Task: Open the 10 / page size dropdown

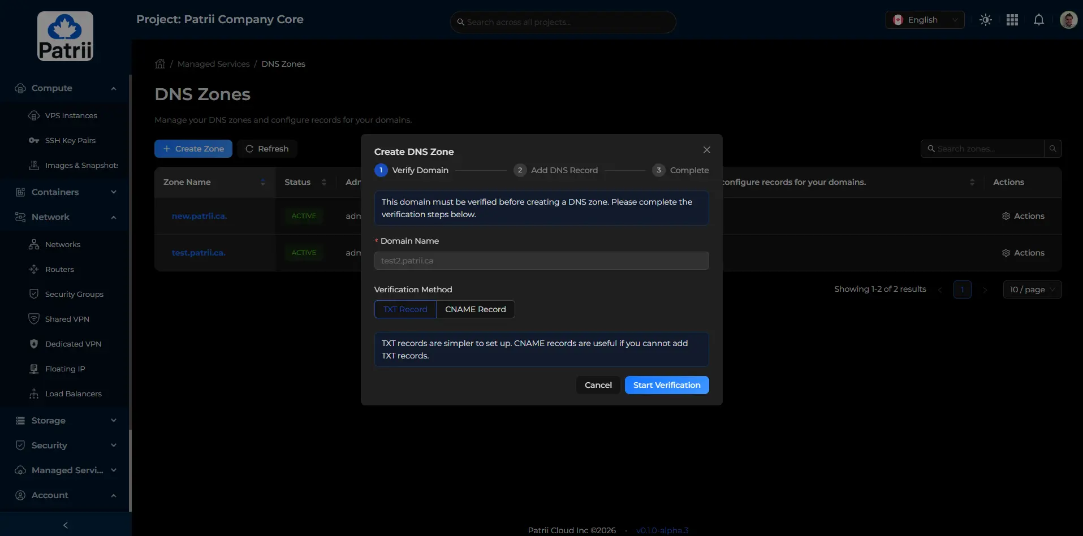Action: coord(1032,289)
